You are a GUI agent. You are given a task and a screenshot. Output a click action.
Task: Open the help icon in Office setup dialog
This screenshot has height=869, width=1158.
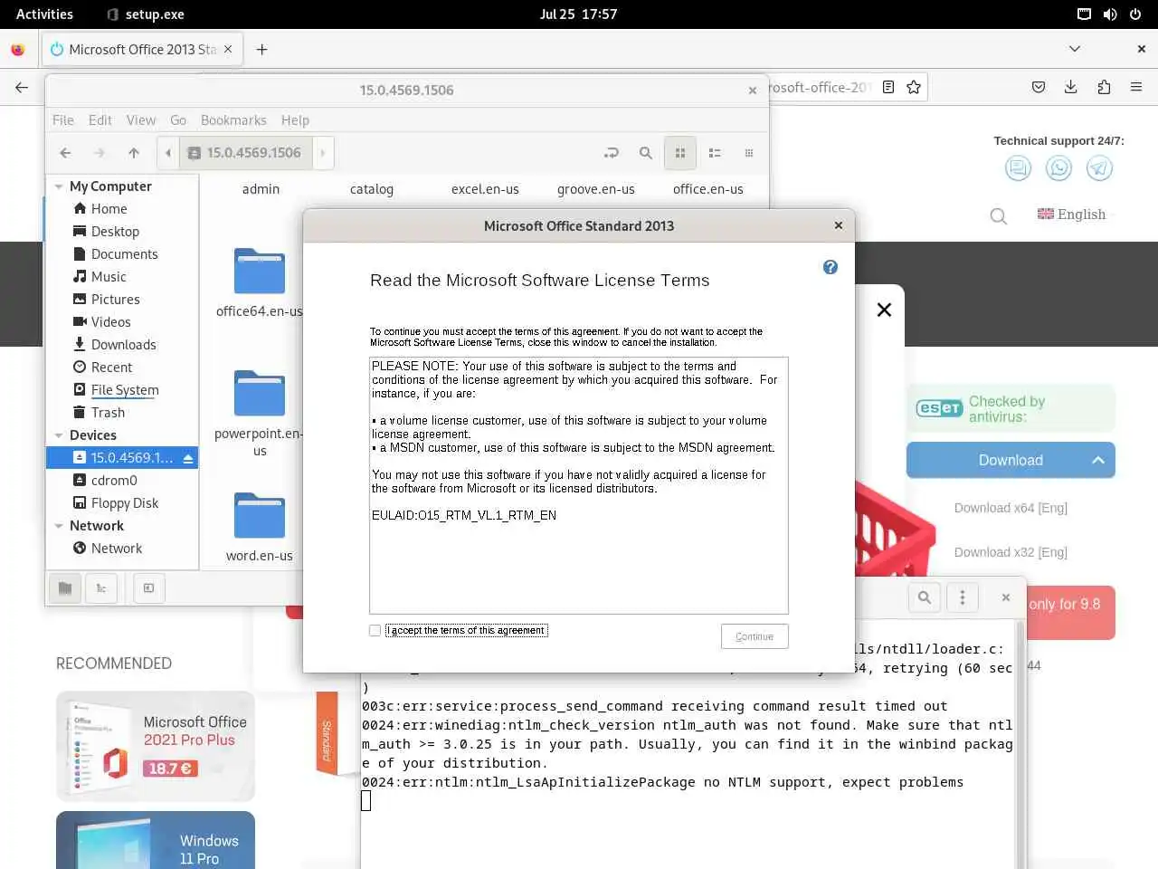pyautogui.click(x=830, y=267)
